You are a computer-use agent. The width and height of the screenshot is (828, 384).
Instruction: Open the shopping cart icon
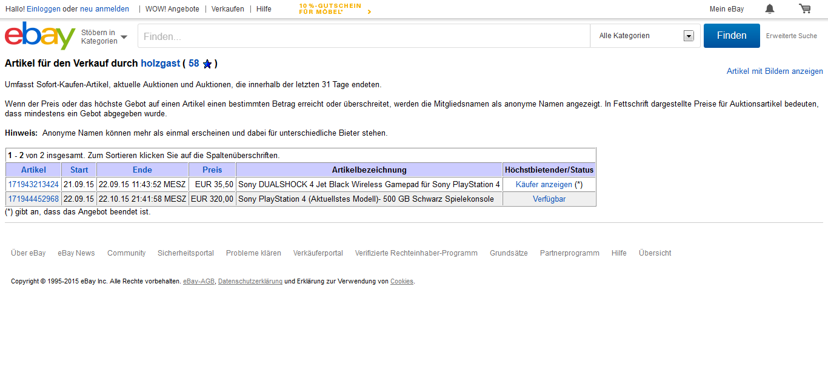coord(804,8)
